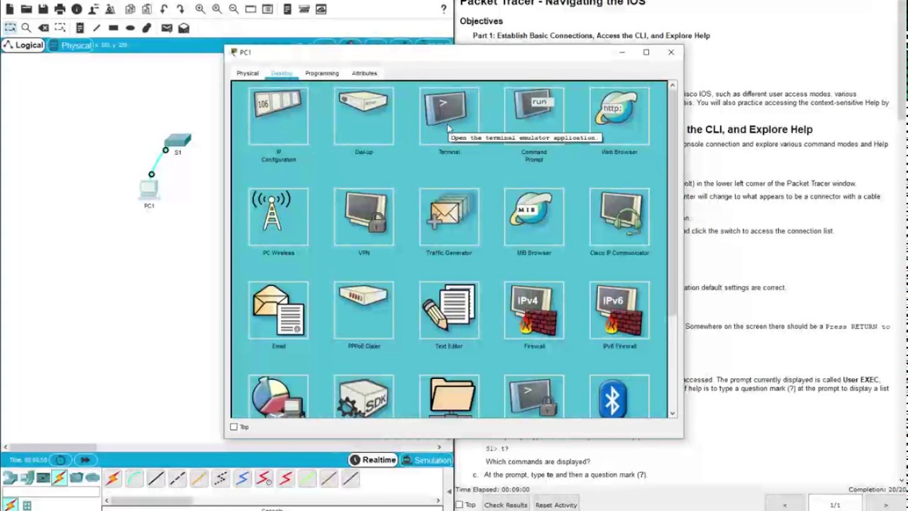Open the help question mark icon
This screenshot has height=511, width=908.
tap(444, 9)
